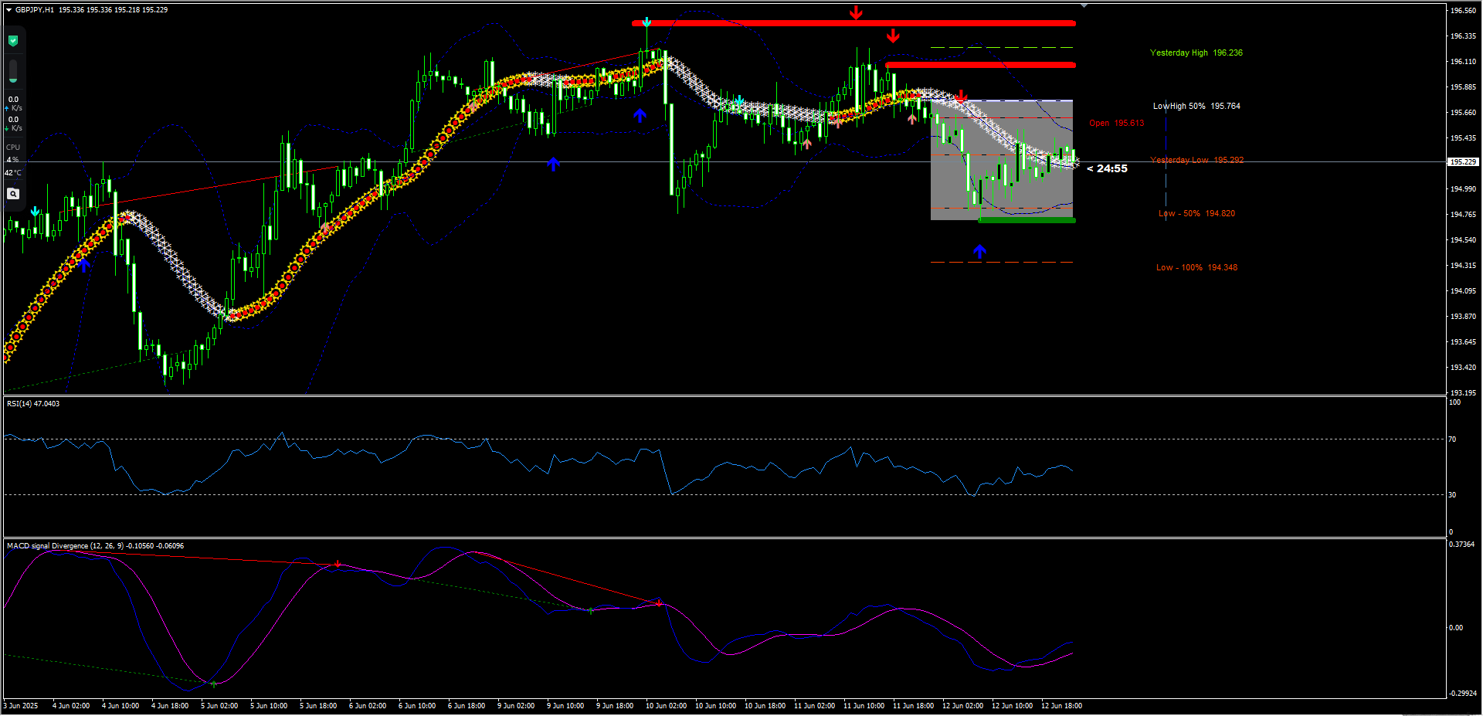The image size is (1483, 716).
Task: Click the red down arrow above the longer red bar
Action: click(x=856, y=12)
